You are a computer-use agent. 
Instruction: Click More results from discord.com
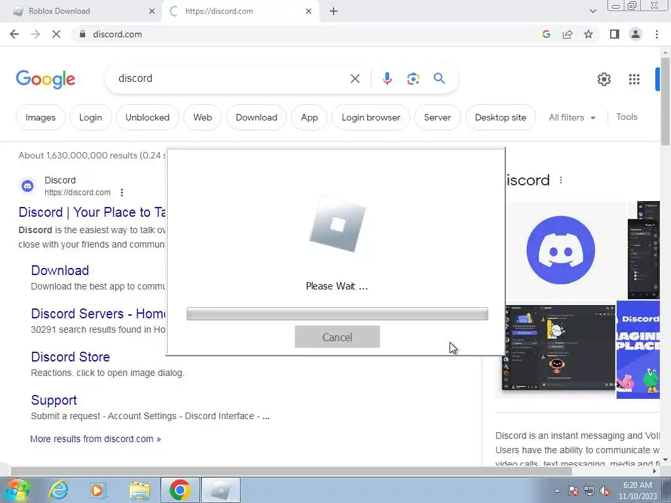click(96, 439)
